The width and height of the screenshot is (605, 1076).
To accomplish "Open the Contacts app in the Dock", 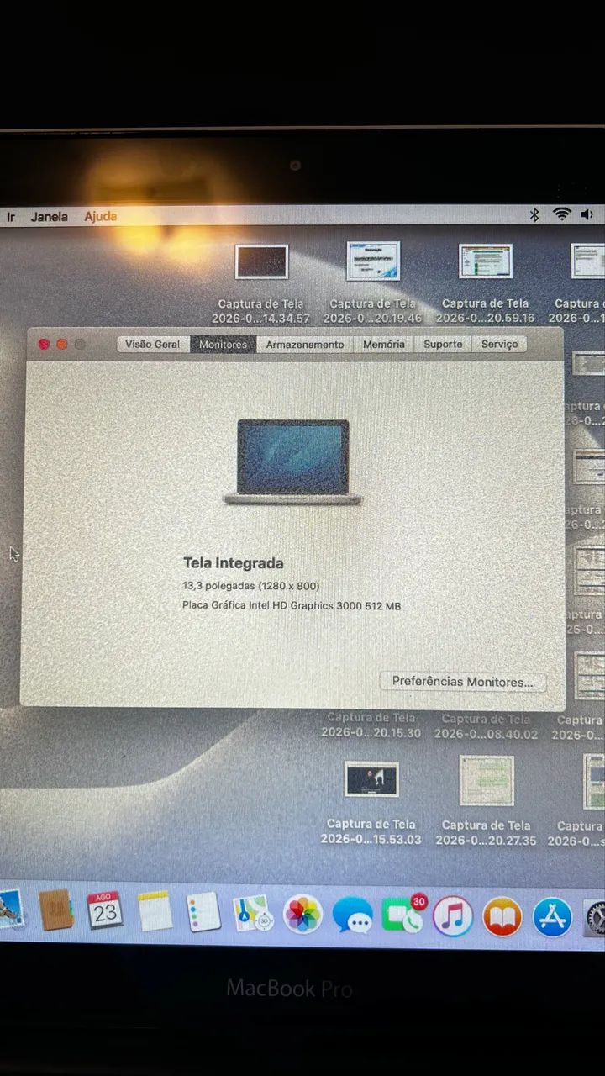I will tap(56, 912).
